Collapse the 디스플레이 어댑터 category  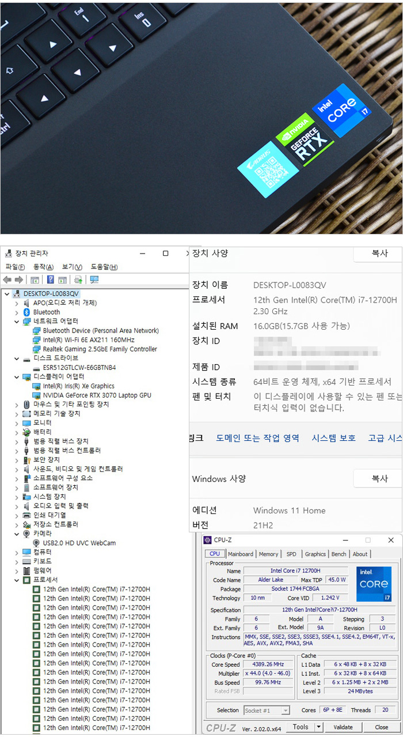point(16,376)
